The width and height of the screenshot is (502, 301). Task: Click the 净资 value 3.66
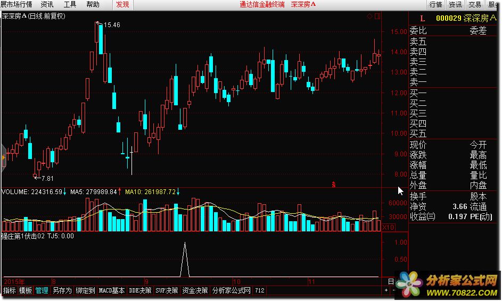(x=460, y=206)
